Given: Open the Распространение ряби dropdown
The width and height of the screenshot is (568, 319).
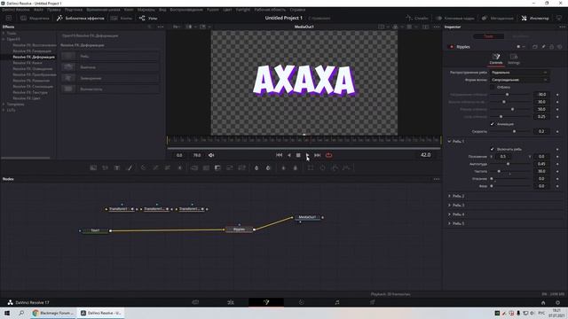Looking at the screenshot, I should click(519, 73).
